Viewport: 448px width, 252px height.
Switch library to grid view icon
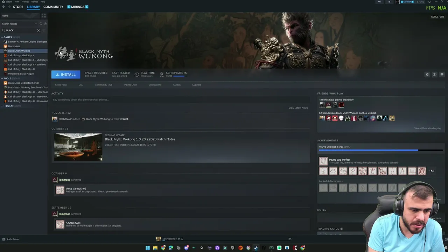pos(44,16)
